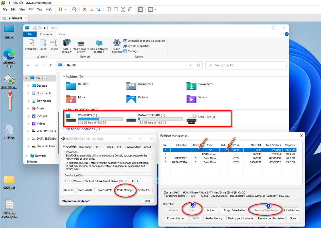Screen dimensions: 321x228
Task: Click the Map network drive icon
Action: click(81, 46)
